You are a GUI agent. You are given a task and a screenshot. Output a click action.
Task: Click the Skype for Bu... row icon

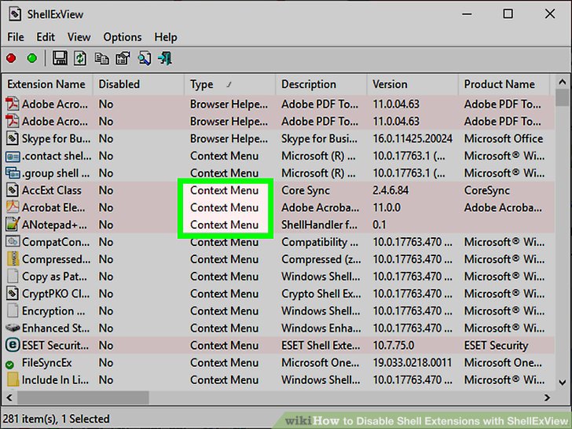[12, 138]
